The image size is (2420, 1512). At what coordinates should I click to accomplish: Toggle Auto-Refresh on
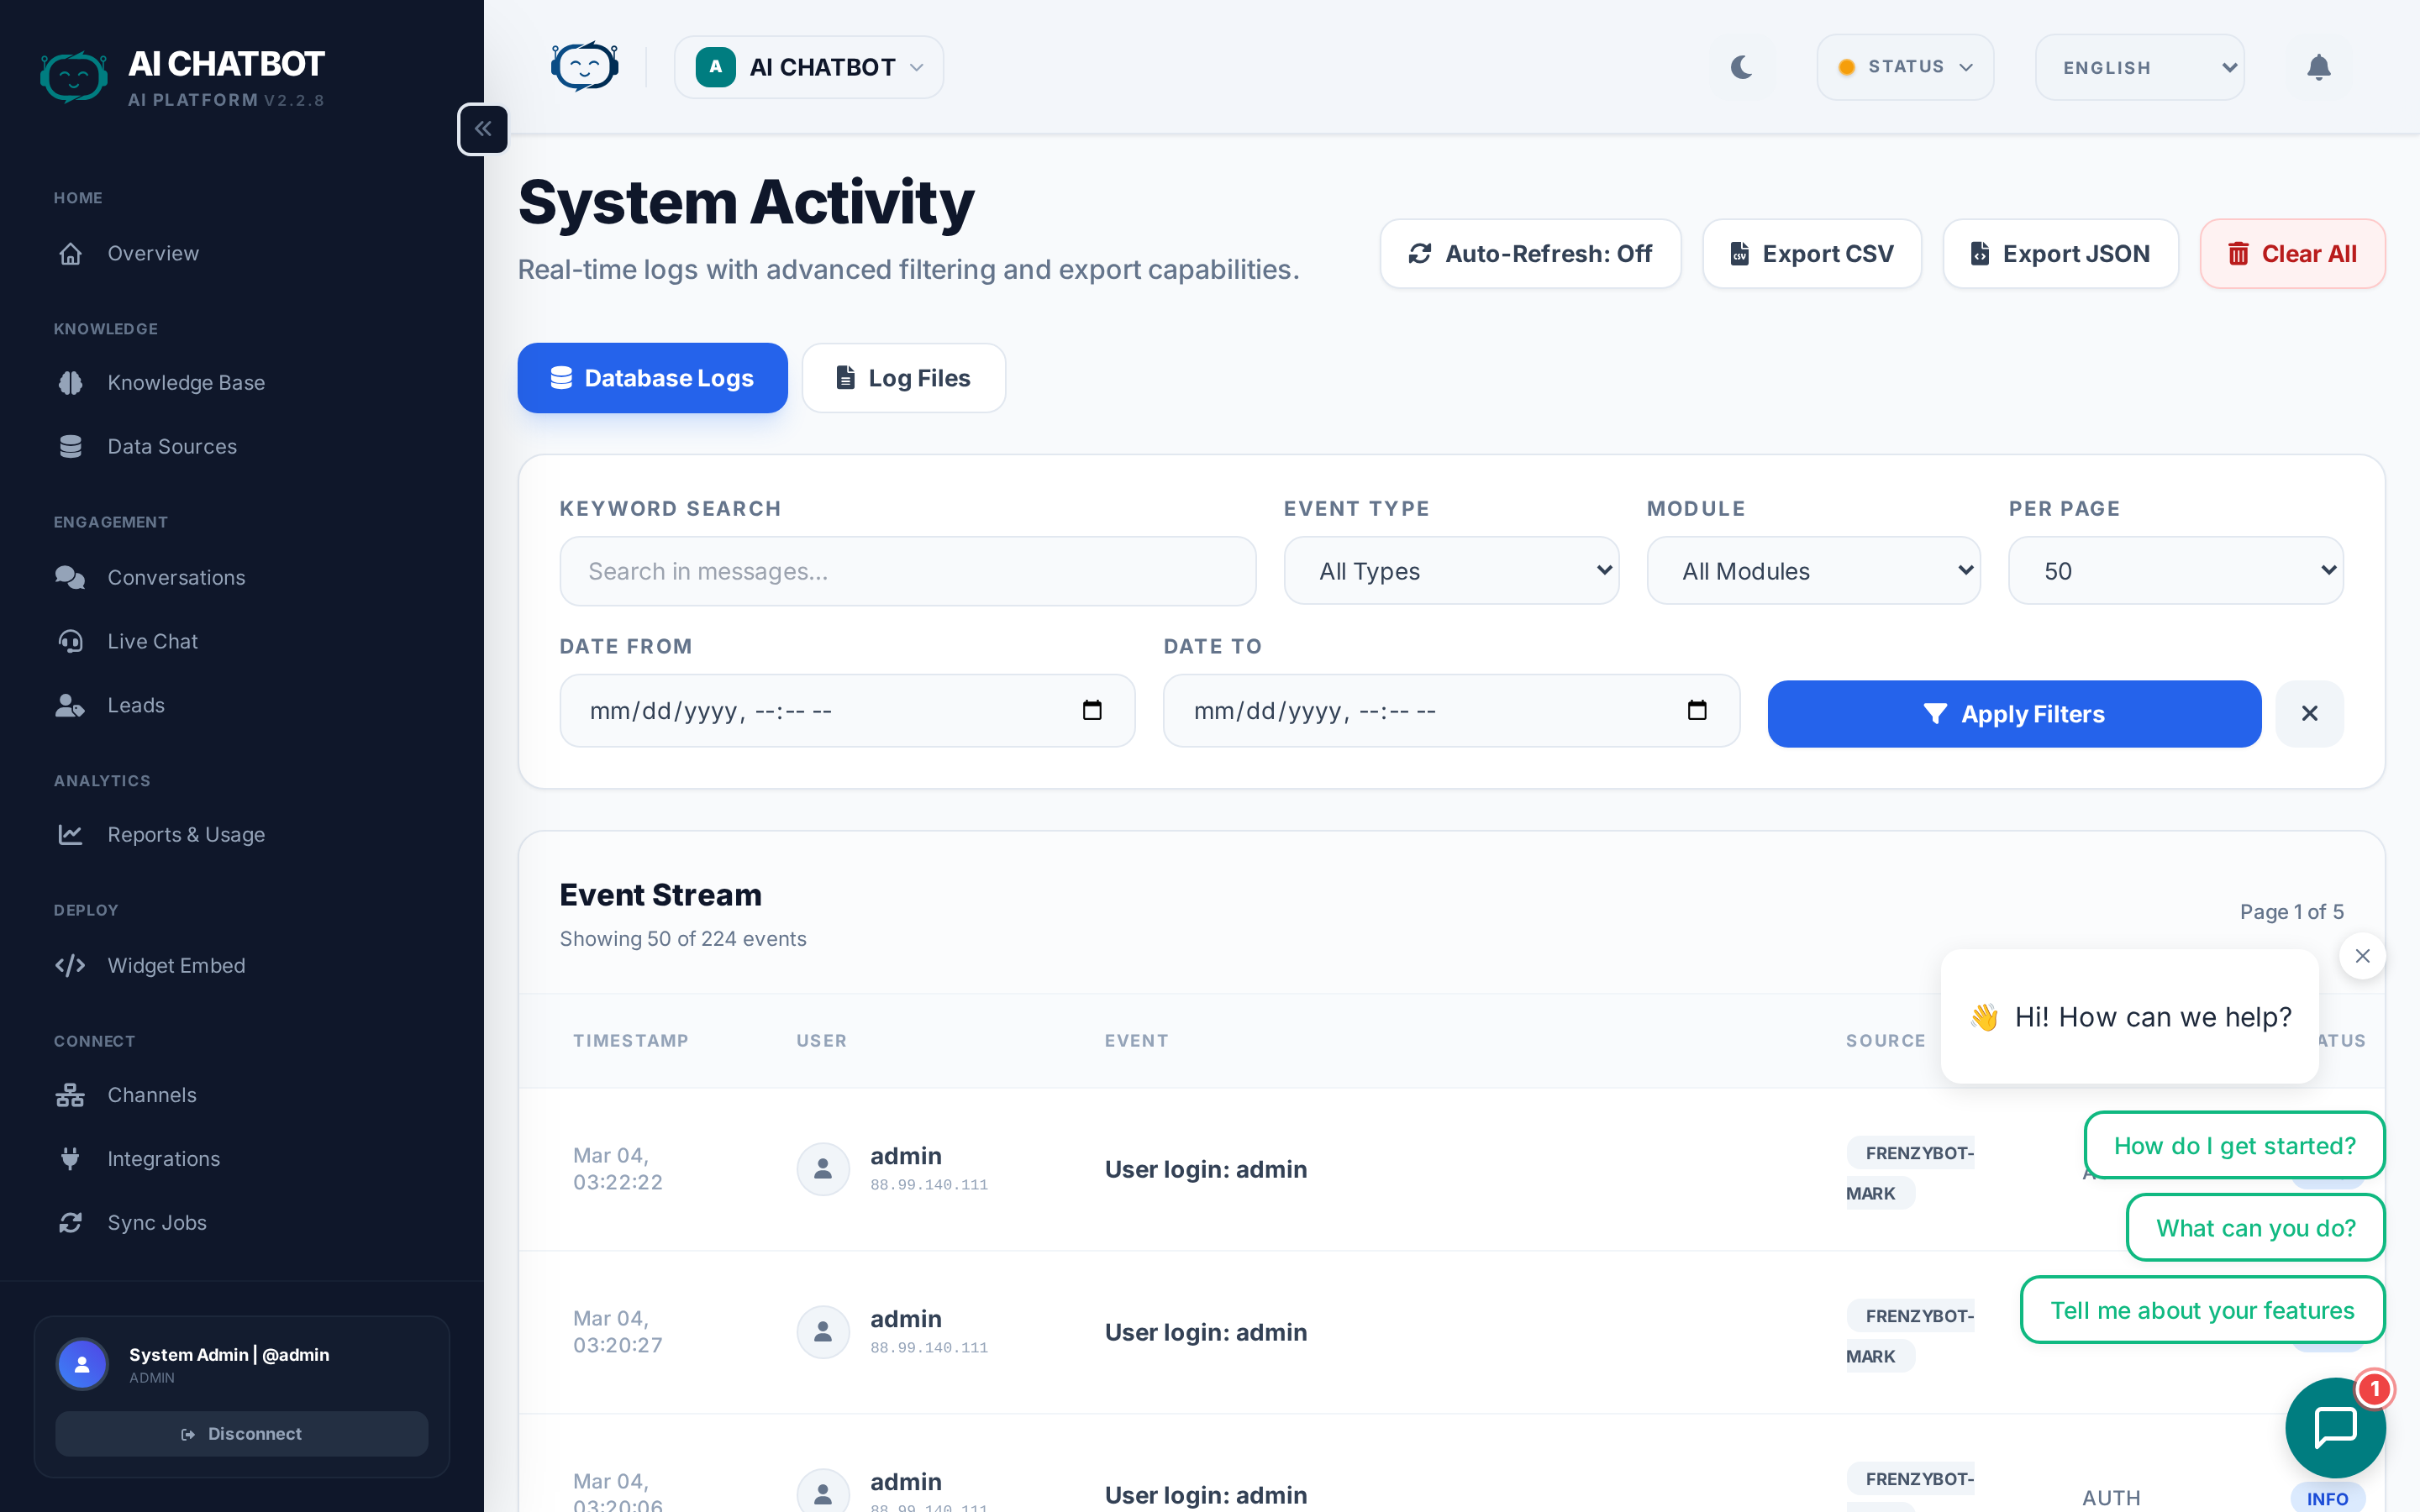point(1530,254)
